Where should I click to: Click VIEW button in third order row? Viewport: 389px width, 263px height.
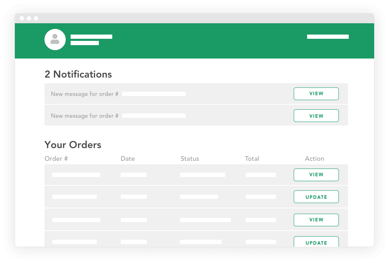[x=316, y=220]
